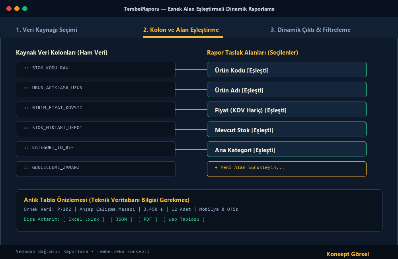Select the STOK_KODU_RAW source column
This screenshot has height=259, width=398.
tap(96, 69)
